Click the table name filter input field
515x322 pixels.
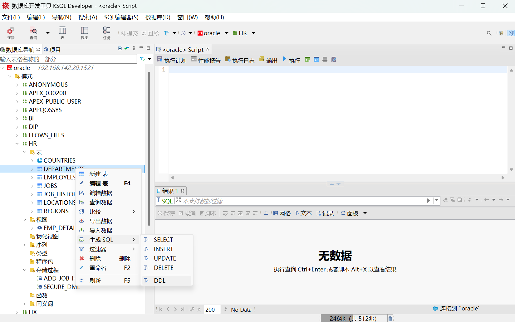[x=68, y=59]
